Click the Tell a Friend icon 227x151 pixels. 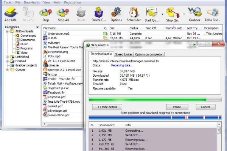213,12
